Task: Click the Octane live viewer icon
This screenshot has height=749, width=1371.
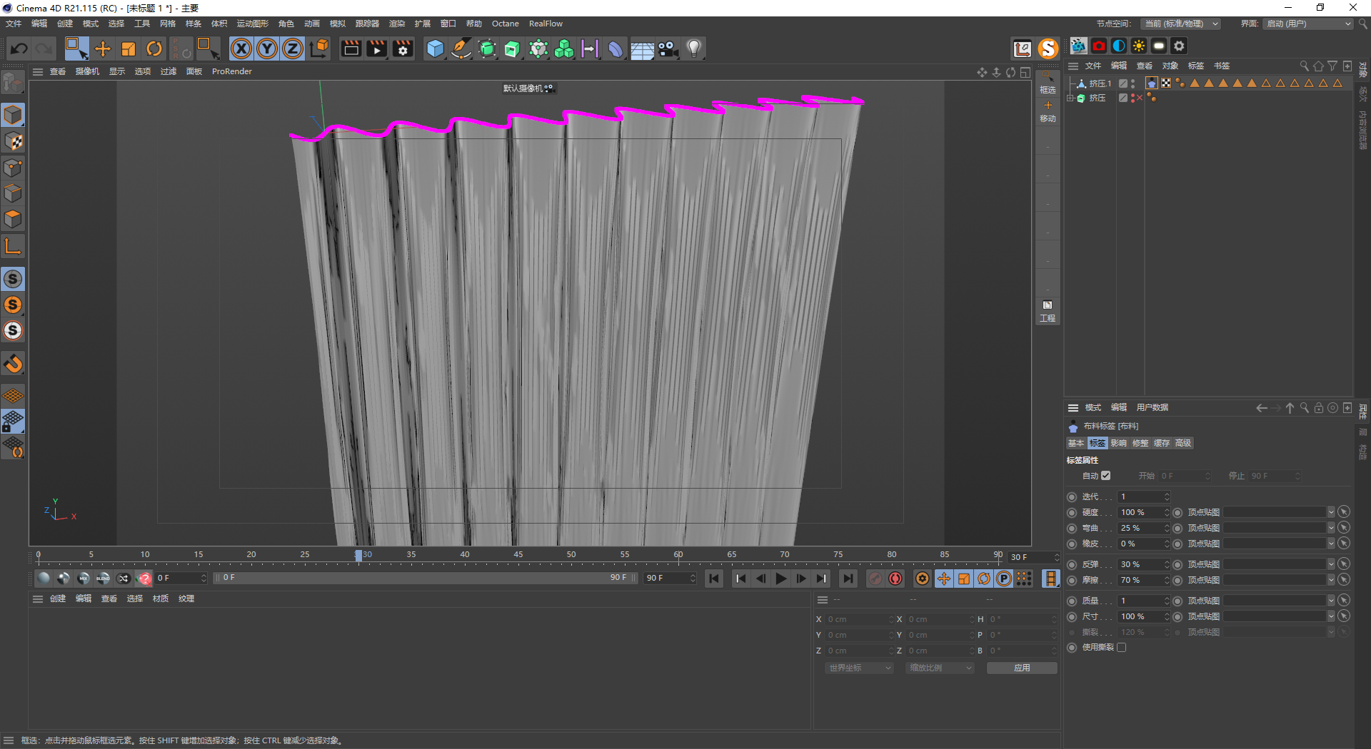Action: click(x=1078, y=46)
